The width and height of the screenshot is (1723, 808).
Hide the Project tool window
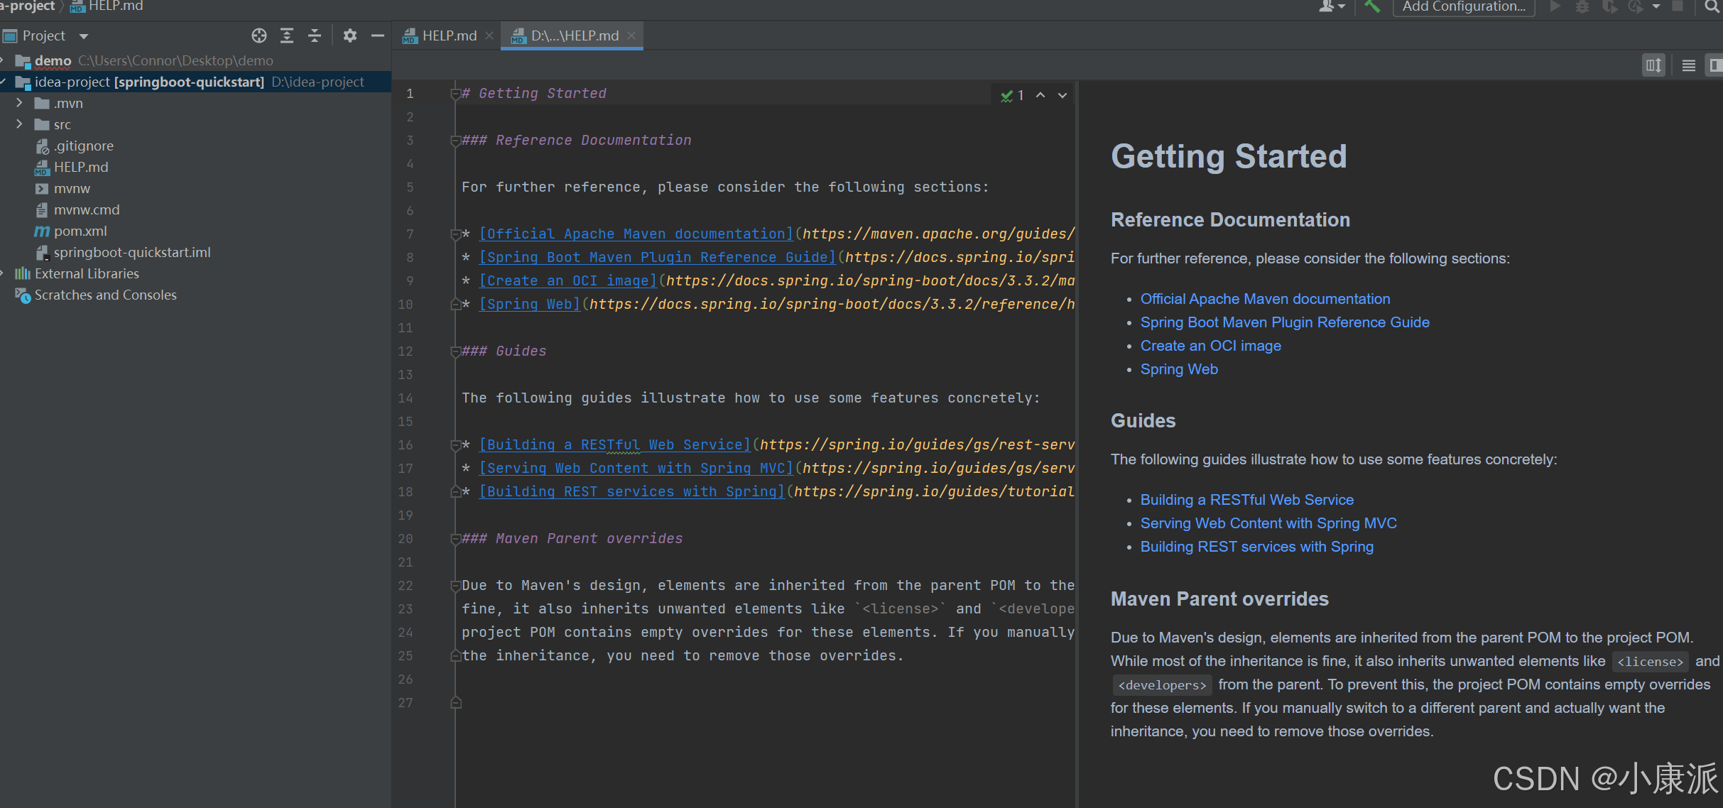[x=378, y=36]
